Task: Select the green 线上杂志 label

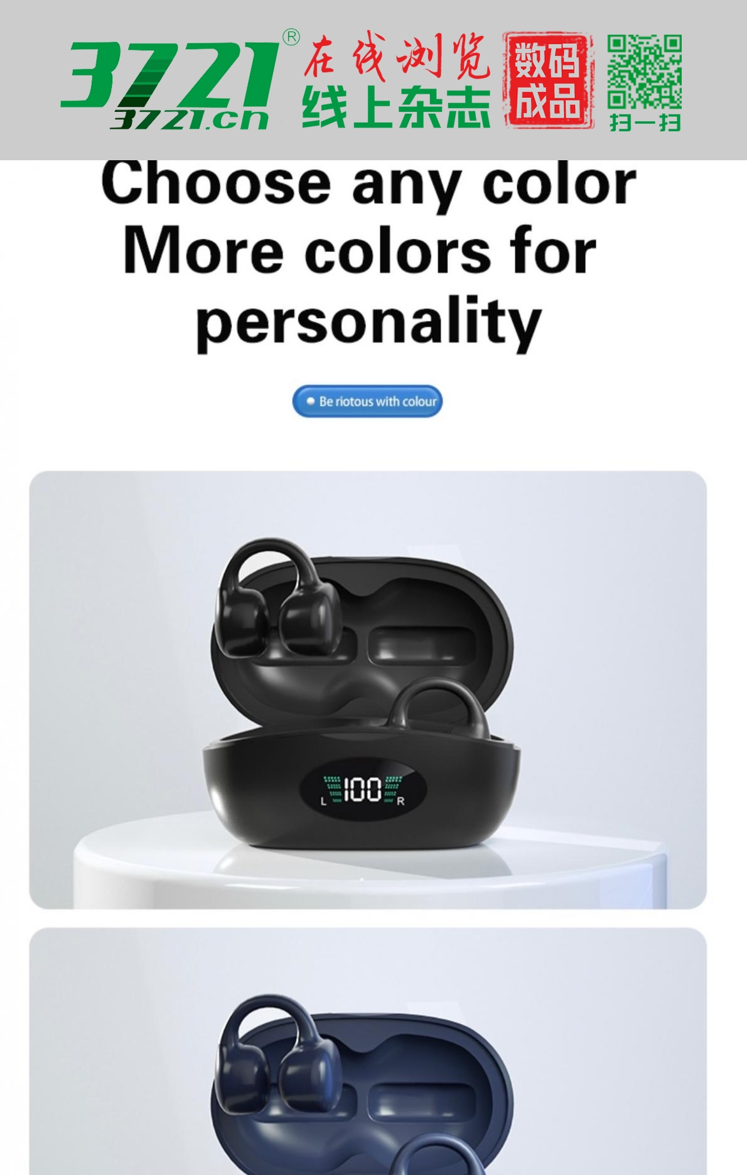Action: [x=397, y=107]
